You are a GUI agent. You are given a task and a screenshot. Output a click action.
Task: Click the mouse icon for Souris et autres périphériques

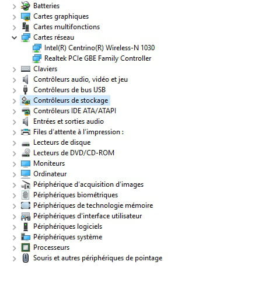pyautogui.click(x=26, y=258)
